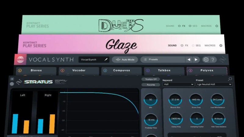Click Exponential Audio logo in Stratus
Screen dimensions: 244x137
tap(61, 82)
